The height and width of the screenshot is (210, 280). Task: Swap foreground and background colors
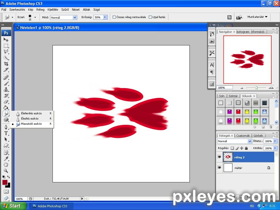pyautogui.click(x=8, y=177)
